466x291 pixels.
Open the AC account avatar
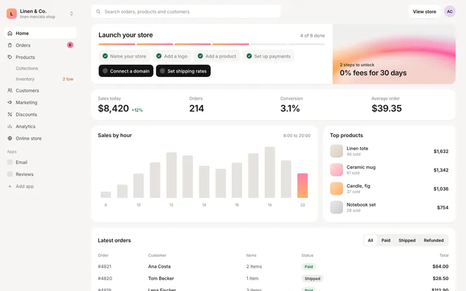pos(450,12)
